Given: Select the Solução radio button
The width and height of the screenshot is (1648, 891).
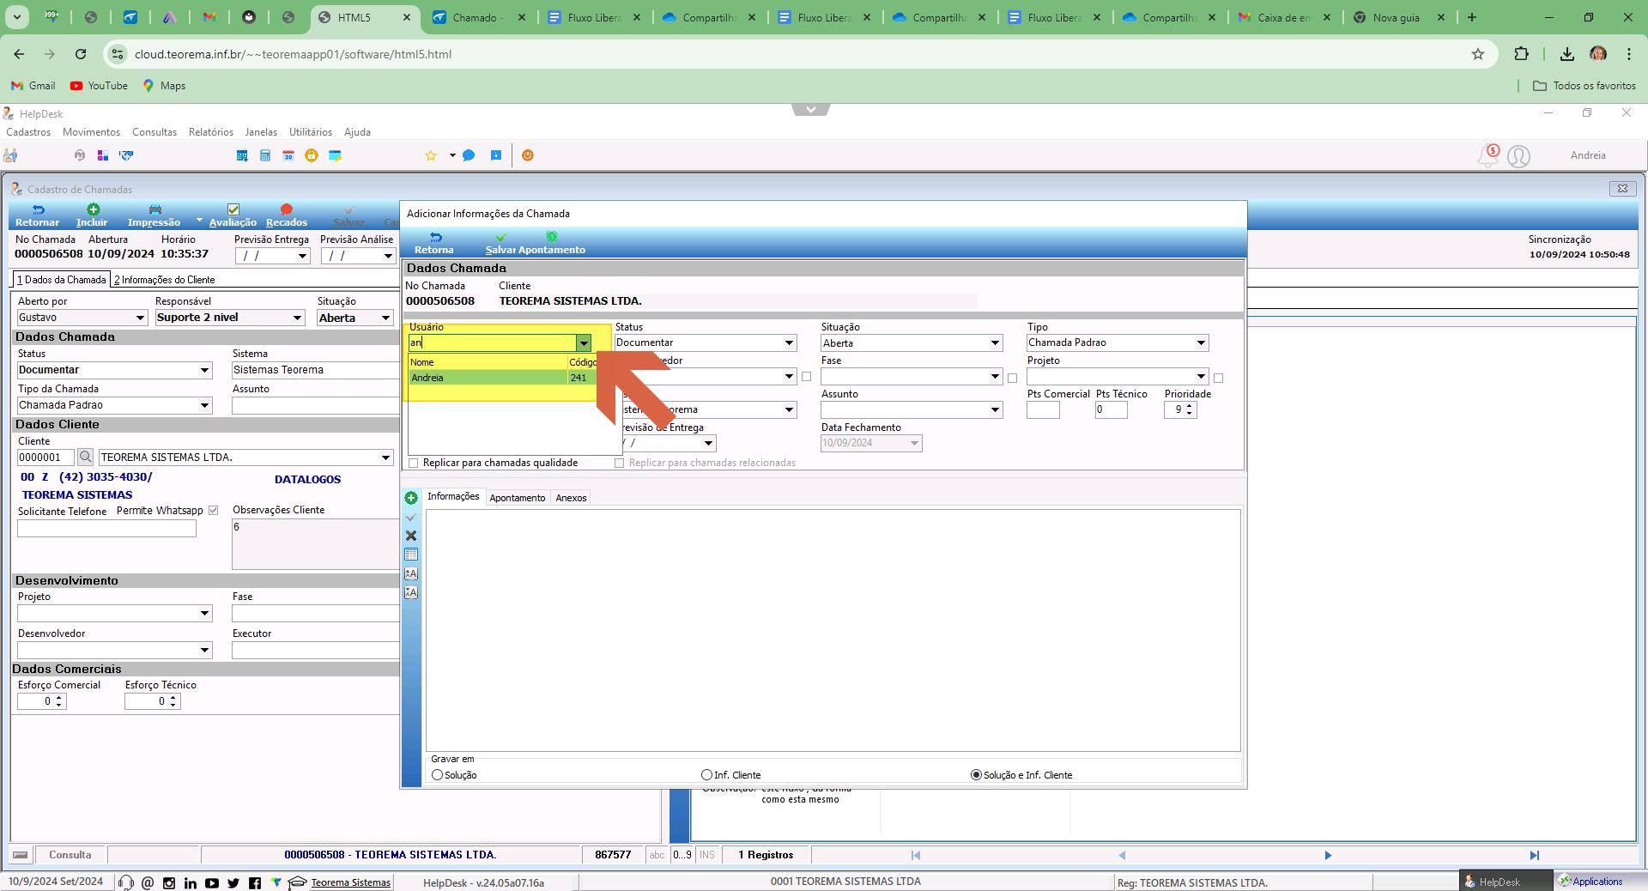Looking at the screenshot, I should point(438,775).
